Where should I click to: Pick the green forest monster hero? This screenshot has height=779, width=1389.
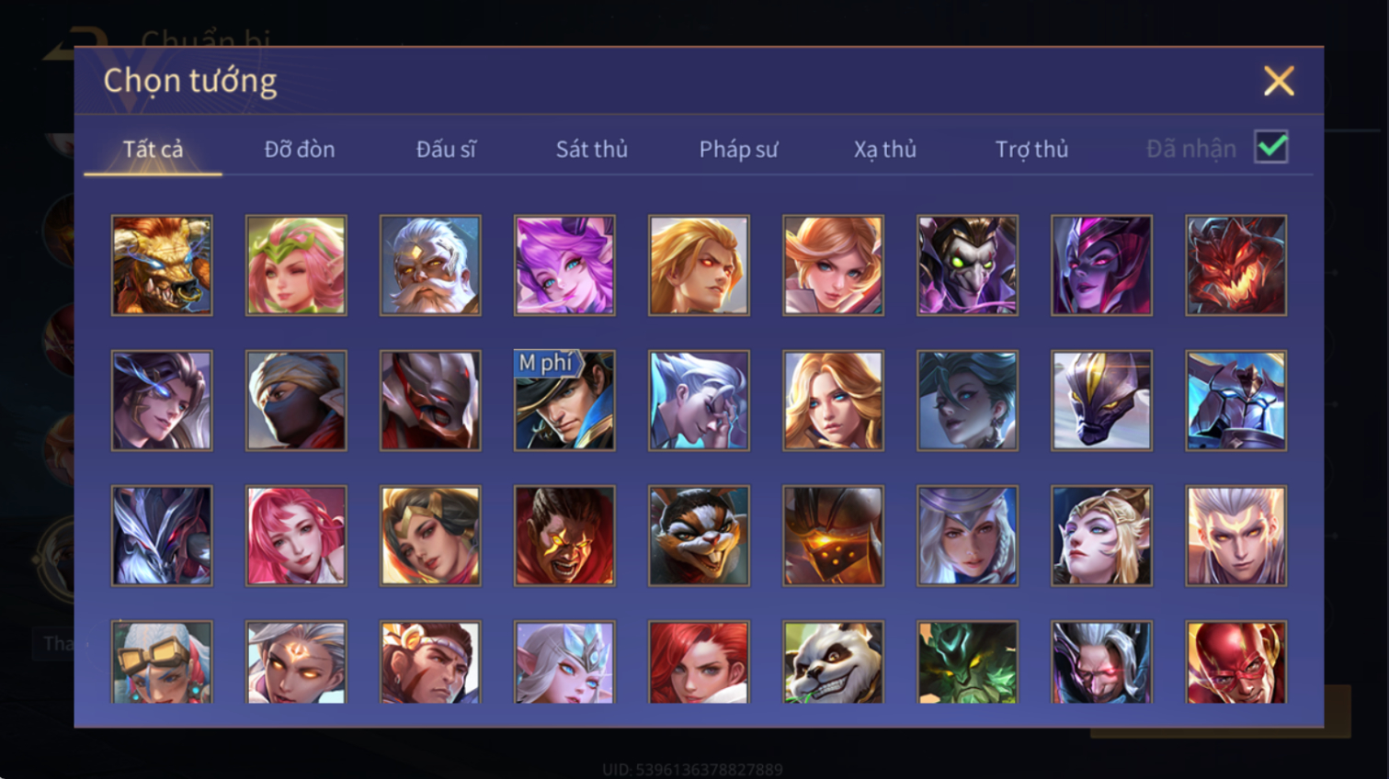(967, 662)
